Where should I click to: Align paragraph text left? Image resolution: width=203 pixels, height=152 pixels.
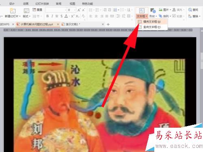click(91, 16)
